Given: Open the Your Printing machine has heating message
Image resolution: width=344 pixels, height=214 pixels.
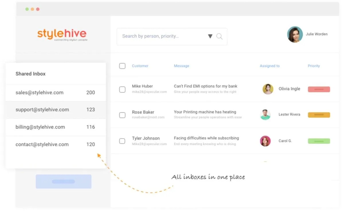Looking at the screenshot, I should tap(205, 112).
